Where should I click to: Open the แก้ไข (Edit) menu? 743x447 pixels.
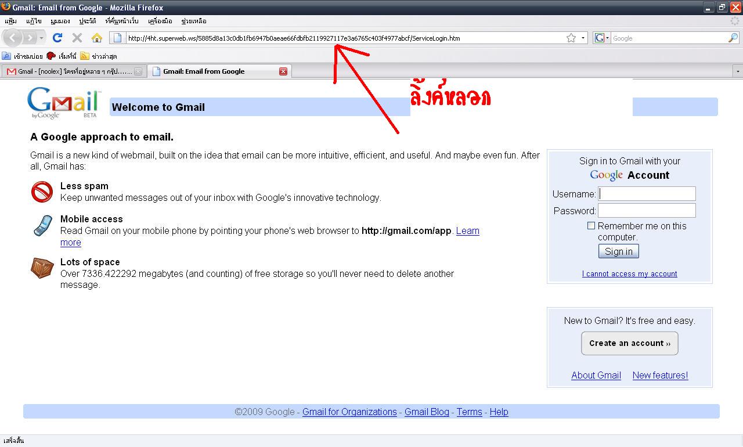[34, 21]
